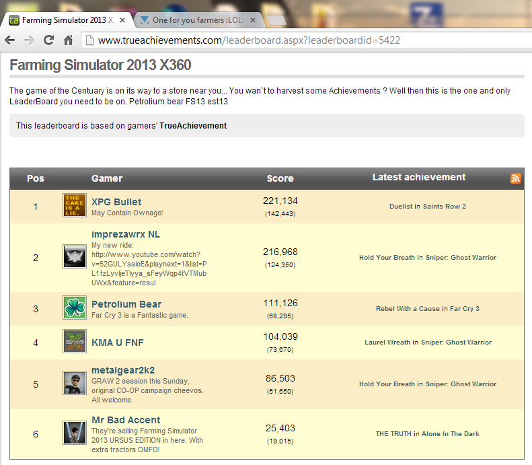532x465 pixels.
Task: Open Mr Bad Accent gamer profile link
Action: (126, 420)
